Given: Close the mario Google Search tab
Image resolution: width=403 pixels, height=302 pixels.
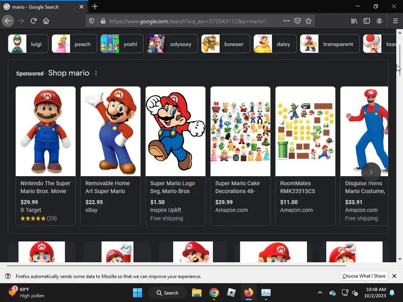Looking at the screenshot, I should (81, 7).
